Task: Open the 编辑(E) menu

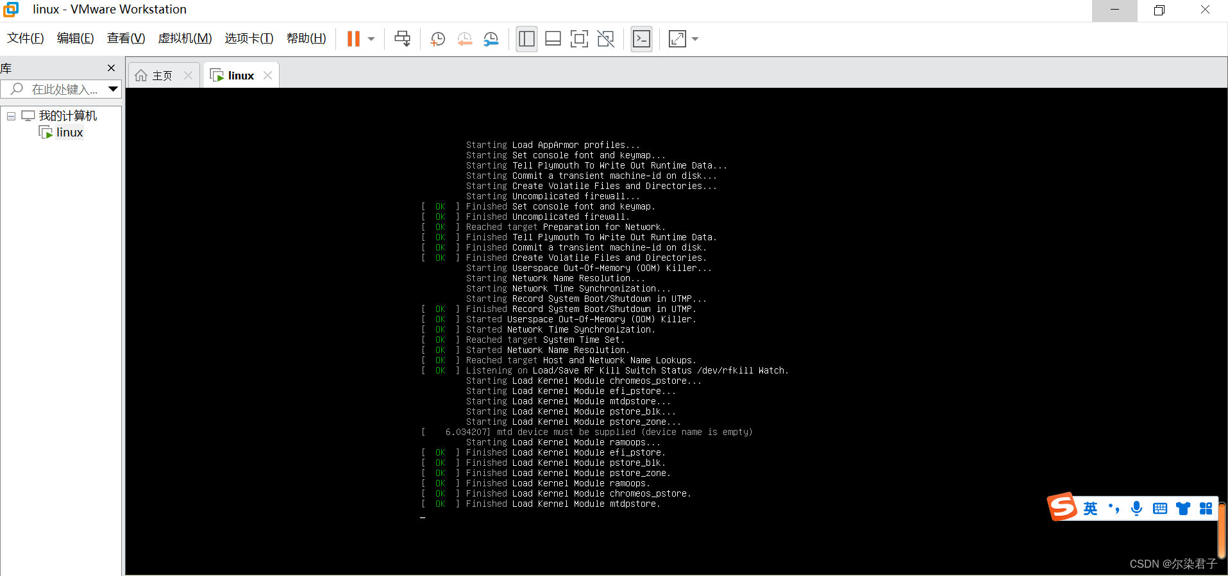Action: [x=76, y=38]
